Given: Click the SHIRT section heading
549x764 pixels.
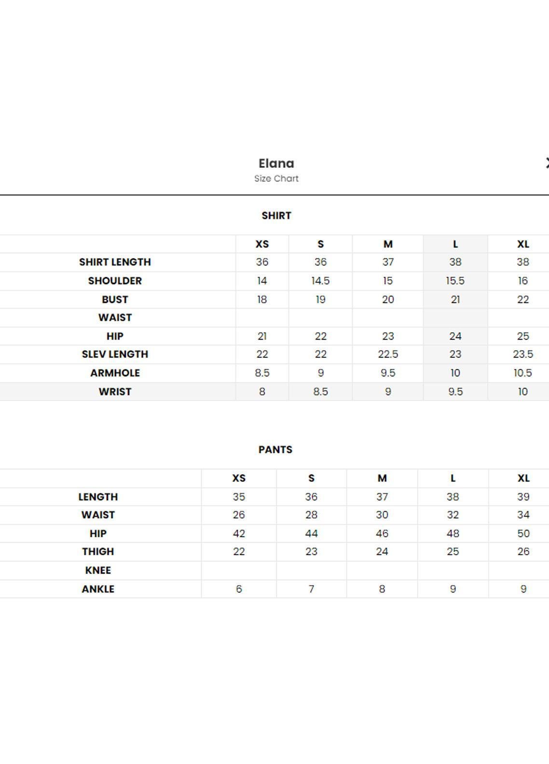Looking at the screenshot, I should pos(276,216).
